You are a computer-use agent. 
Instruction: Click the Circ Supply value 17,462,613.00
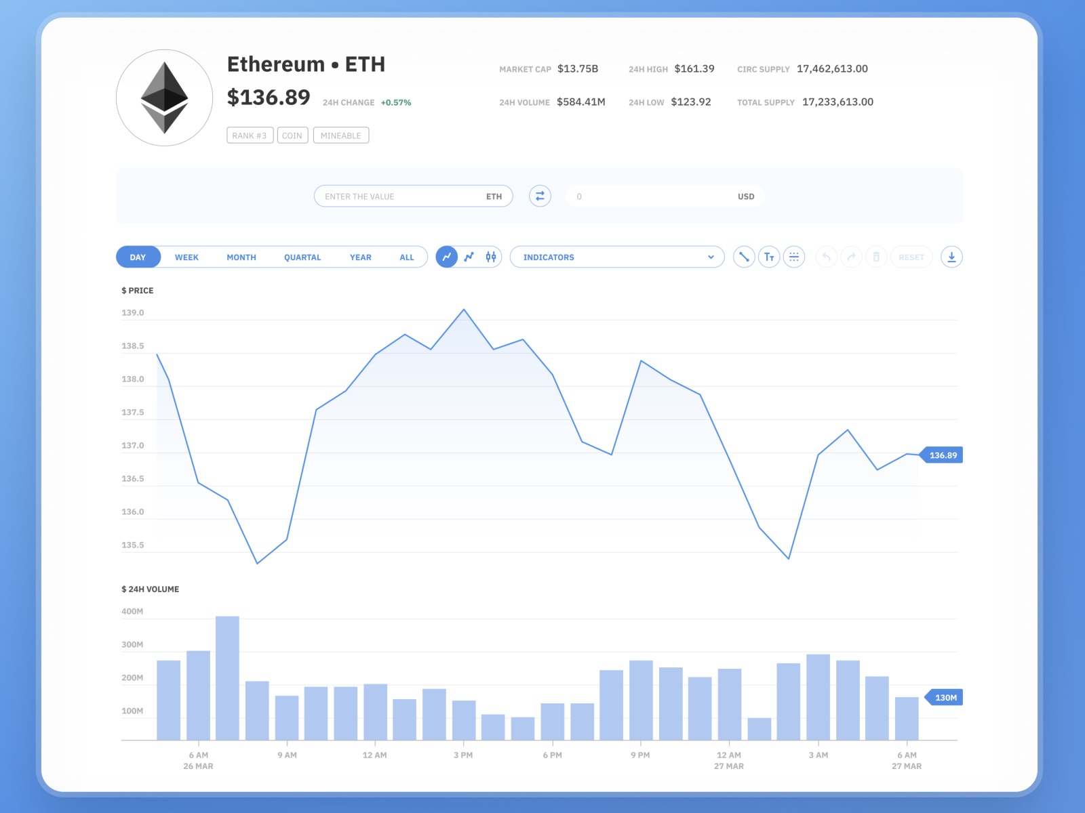pyautogui.click(x=833, y=69)
